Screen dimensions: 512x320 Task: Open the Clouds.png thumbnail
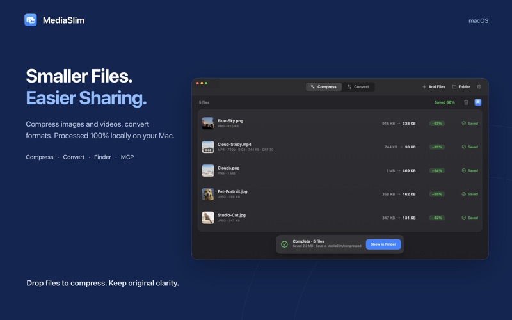[x=207, y=170]
